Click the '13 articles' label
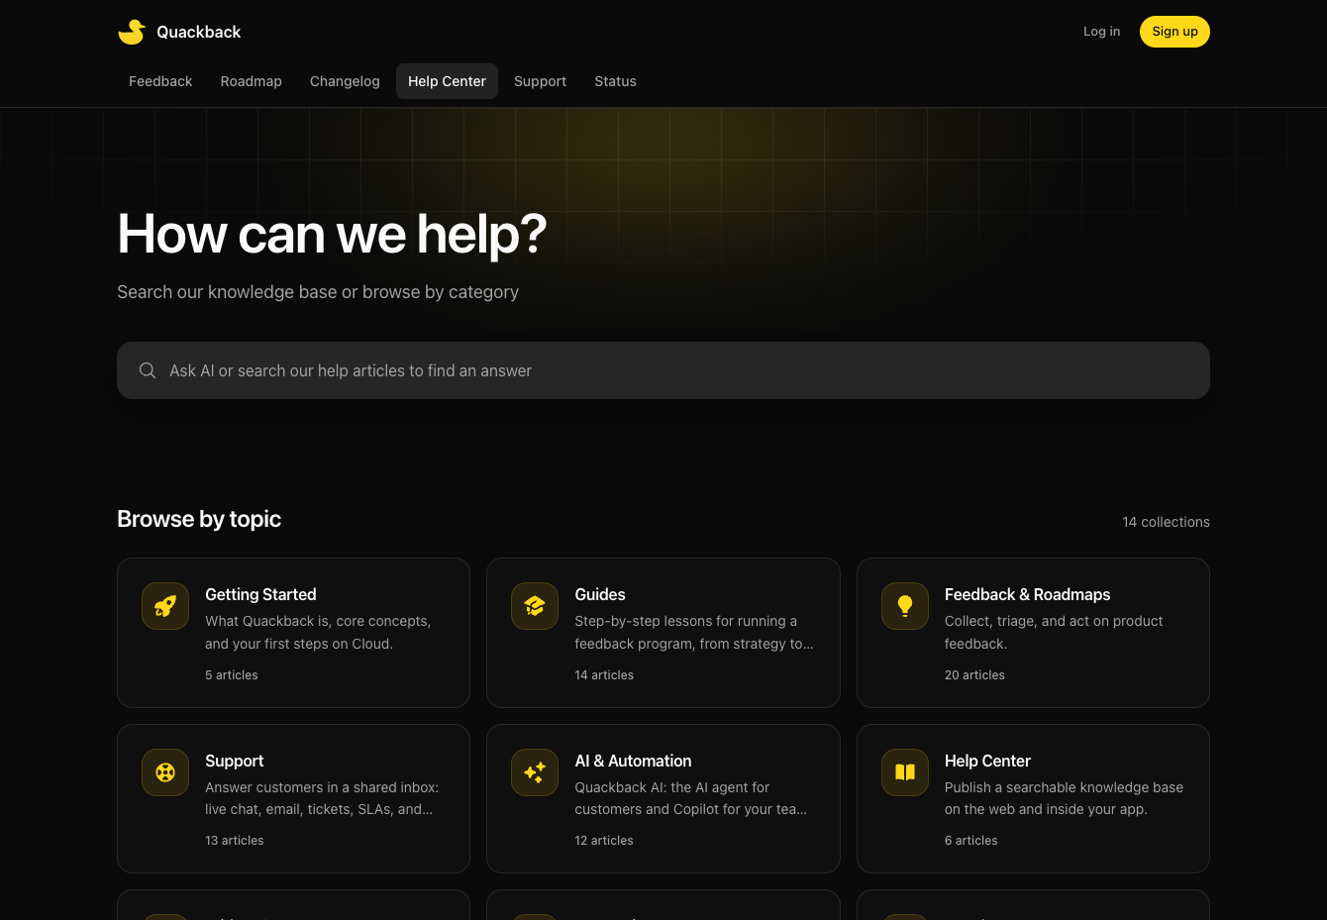Screen dimensions: 1327x920 pos(235,841)
